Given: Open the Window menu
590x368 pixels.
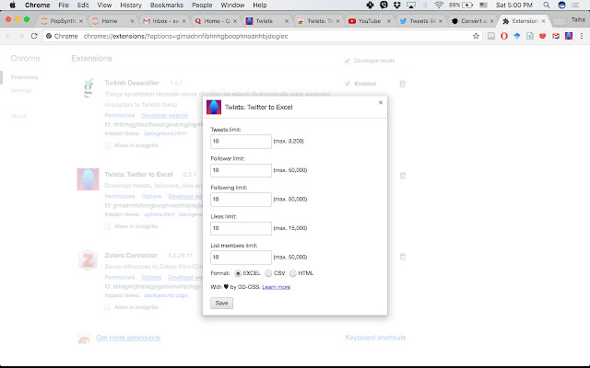Looking at the screenshot, I should click(232, 5).
